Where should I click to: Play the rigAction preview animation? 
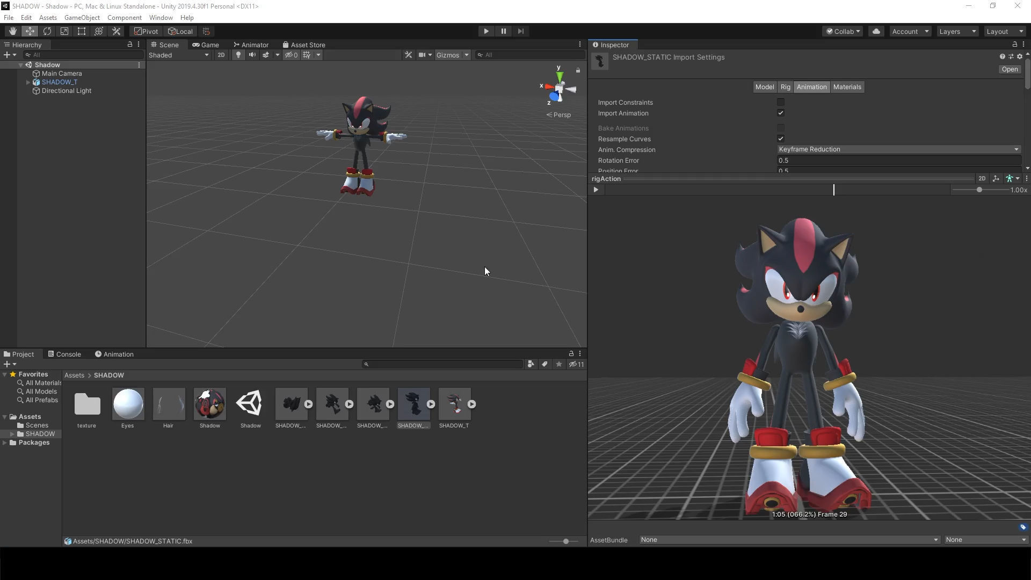[596, 190]
